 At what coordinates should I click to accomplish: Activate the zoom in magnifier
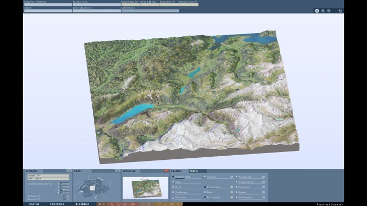[323, 11]
